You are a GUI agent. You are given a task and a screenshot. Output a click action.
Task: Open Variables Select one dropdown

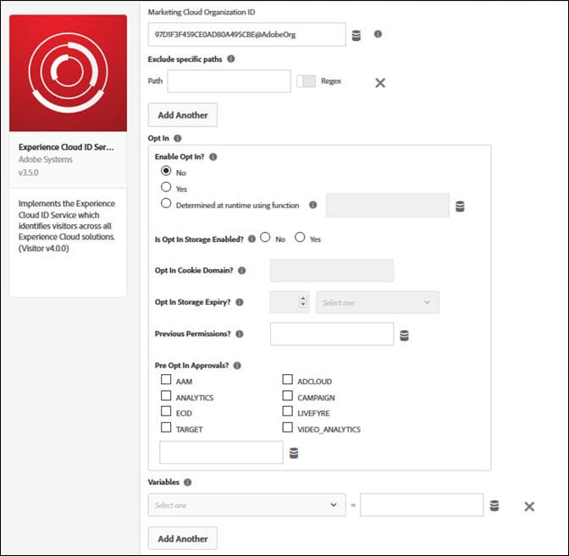pyautogui.click(x=246, y=504)
